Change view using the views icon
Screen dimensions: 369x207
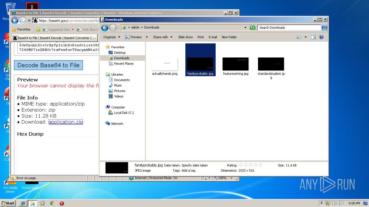(x=299, y=37)
